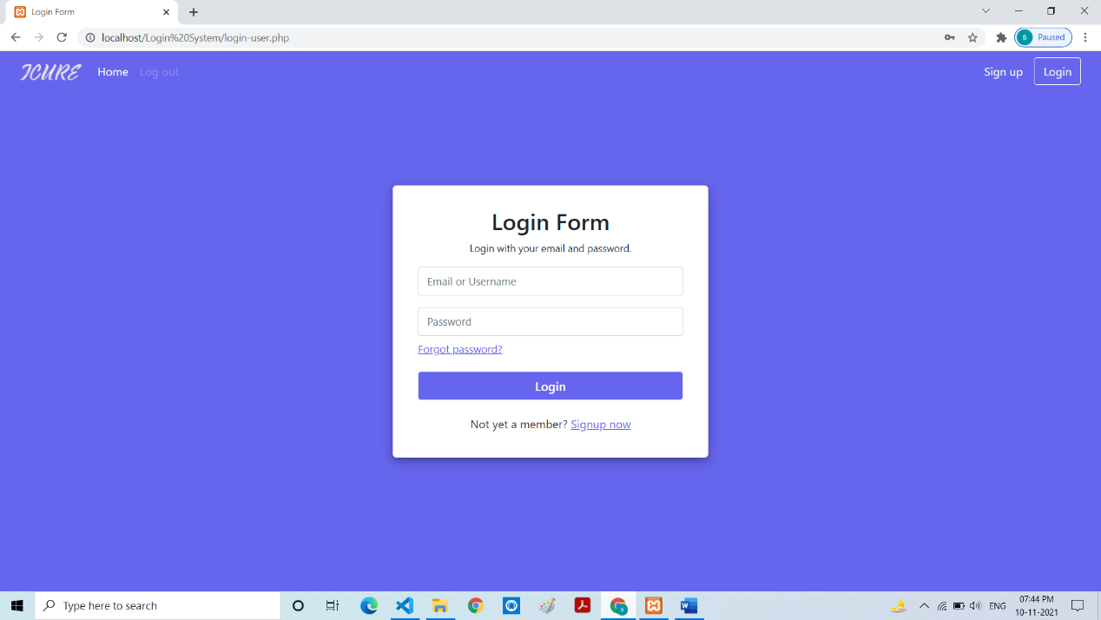This screenshot has width=1101, height=620.
Task: Click the Signup now link
Action: [600, 424]
